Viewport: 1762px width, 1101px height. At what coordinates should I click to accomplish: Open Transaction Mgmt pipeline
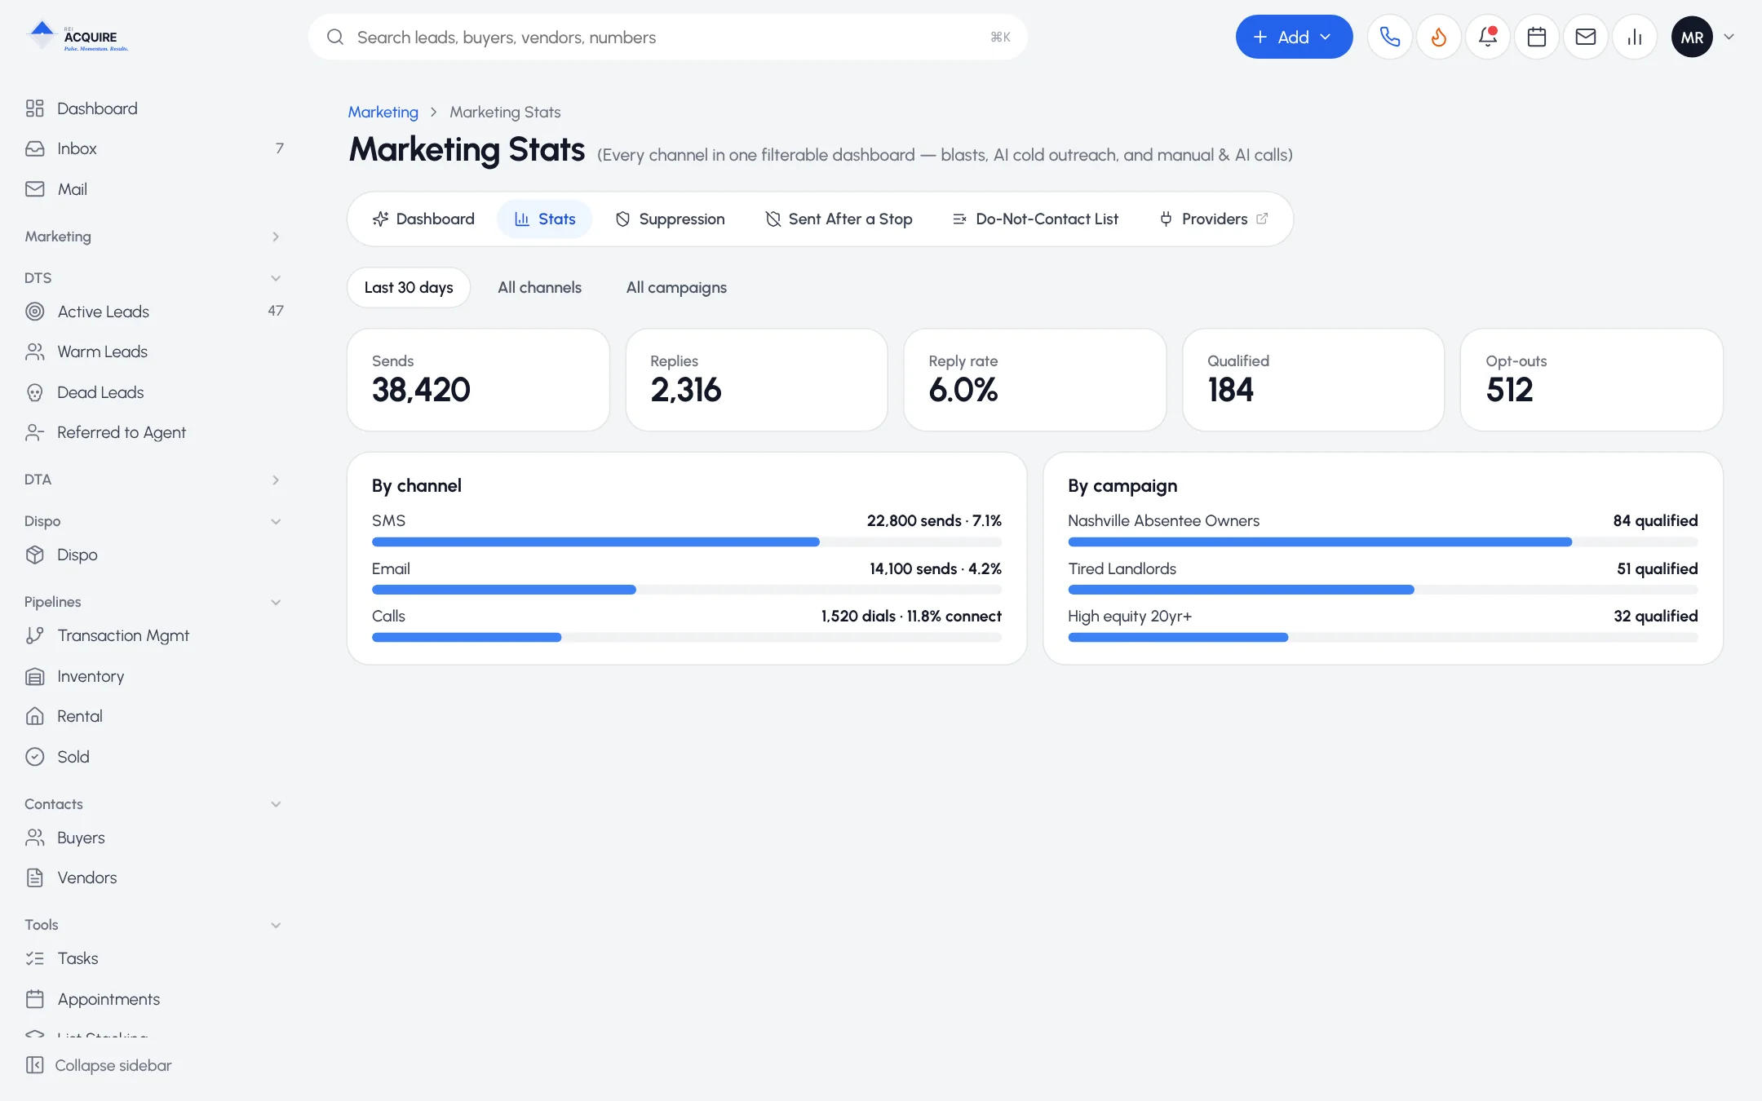(154, 635)
